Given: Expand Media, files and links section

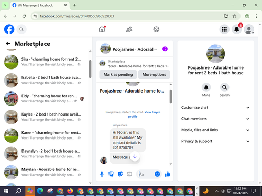Looking at the screenshot, I should click(215, 130).
